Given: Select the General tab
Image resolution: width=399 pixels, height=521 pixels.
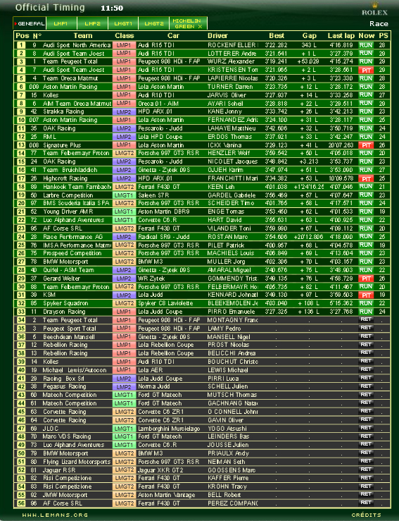Looking at the screenshot, I should pos(30,23).
